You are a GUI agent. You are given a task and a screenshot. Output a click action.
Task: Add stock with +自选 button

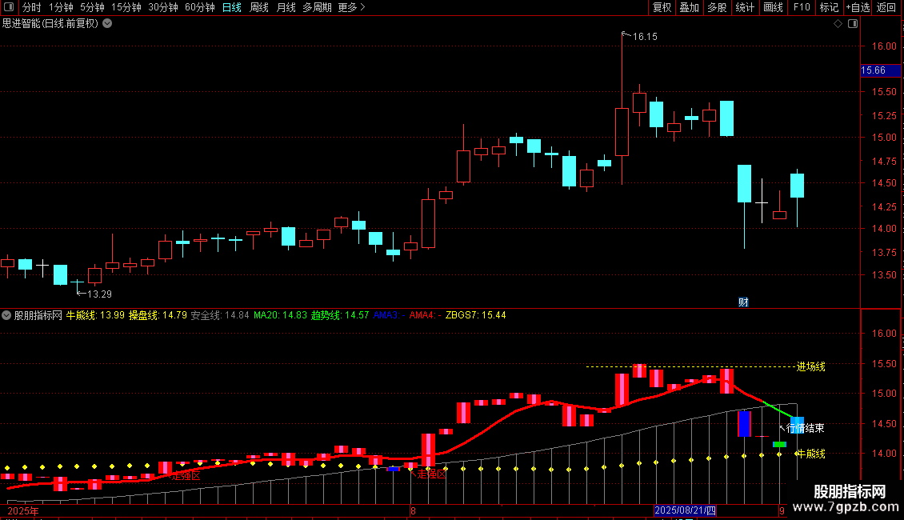point(858,7)
